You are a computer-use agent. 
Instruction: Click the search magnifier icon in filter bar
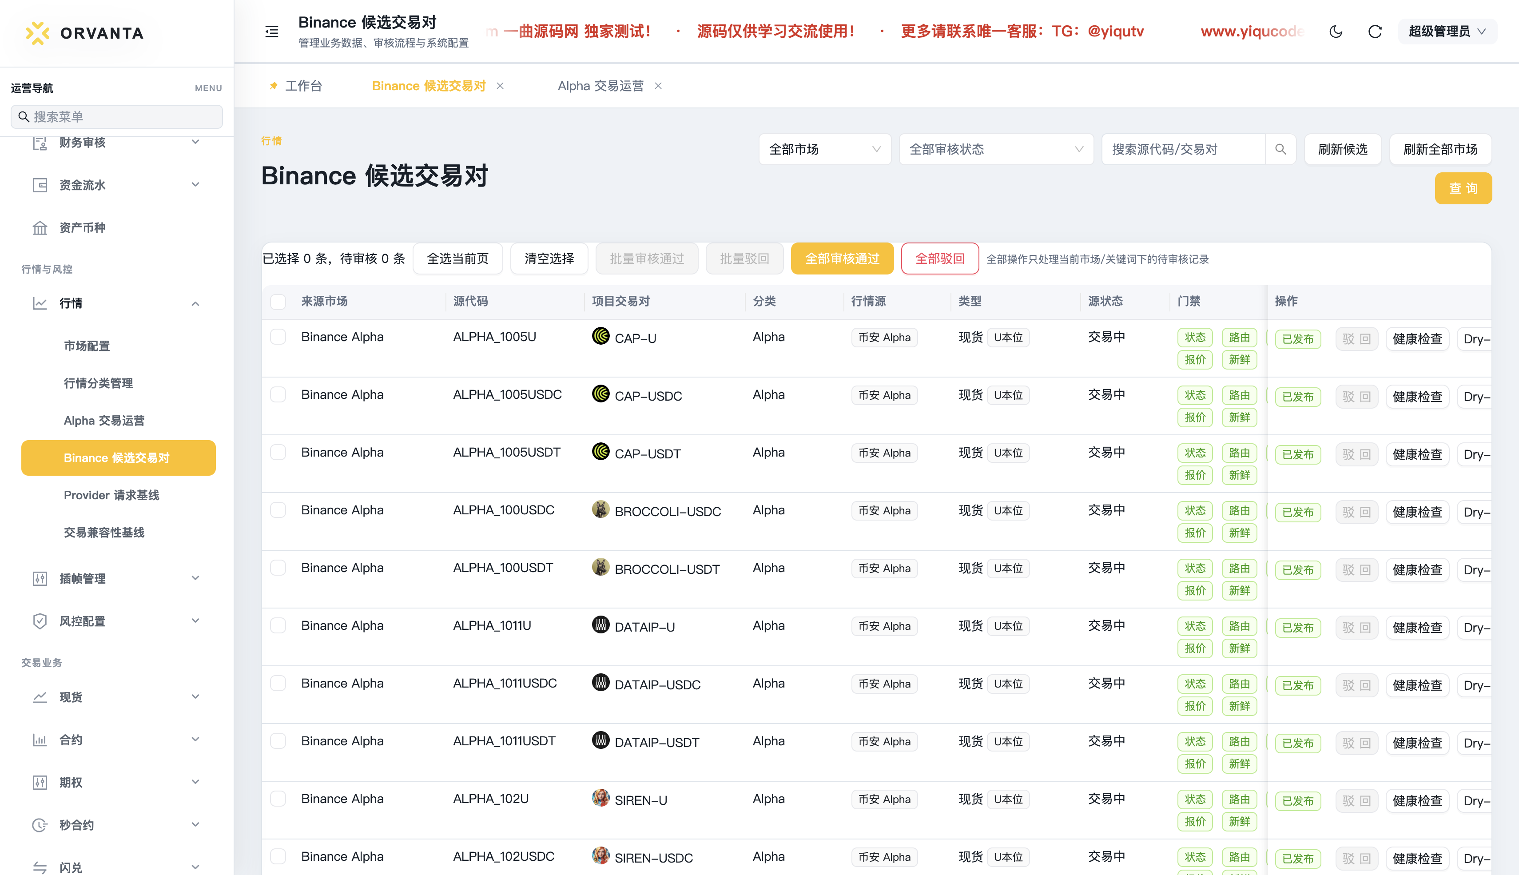[x=1280, y=149]
